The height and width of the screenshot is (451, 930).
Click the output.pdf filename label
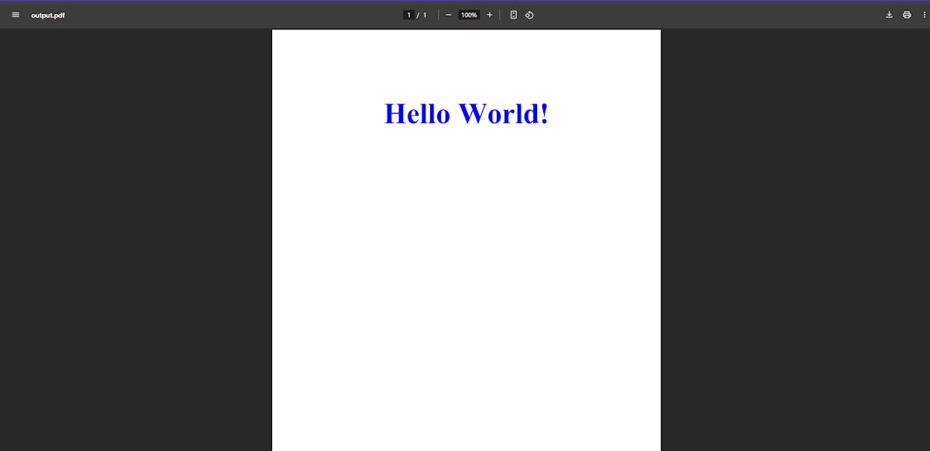coord(47,14)
